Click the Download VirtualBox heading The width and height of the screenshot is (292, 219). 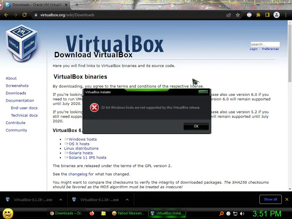pyautogui.click(x=93, y=55)
